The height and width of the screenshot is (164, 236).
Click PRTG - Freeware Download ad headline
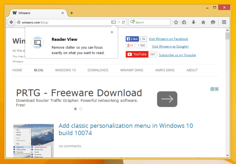(79, 93)
